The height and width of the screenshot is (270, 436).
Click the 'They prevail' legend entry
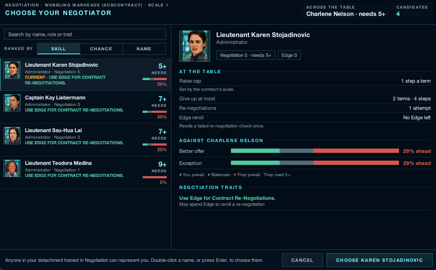[247, 175]
